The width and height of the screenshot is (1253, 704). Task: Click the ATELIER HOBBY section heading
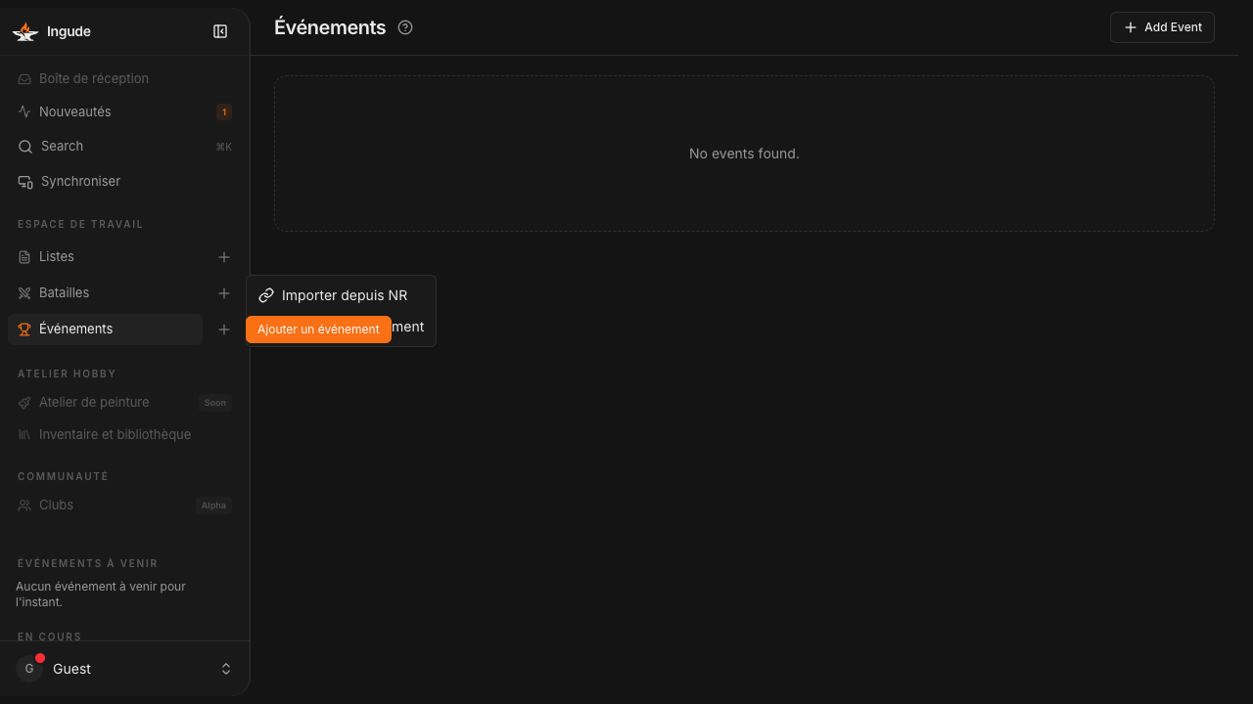(x=67, y=374)
